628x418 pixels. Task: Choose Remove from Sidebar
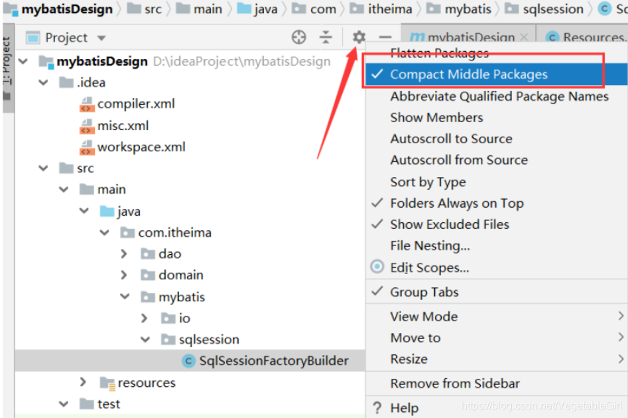click(x=496, y=383)
